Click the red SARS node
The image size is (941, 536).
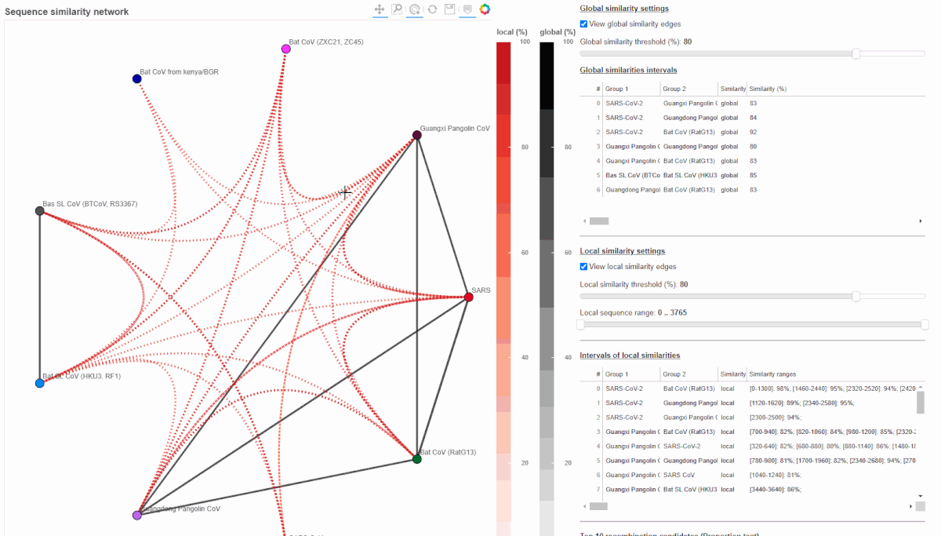click(x=468, y=297)
